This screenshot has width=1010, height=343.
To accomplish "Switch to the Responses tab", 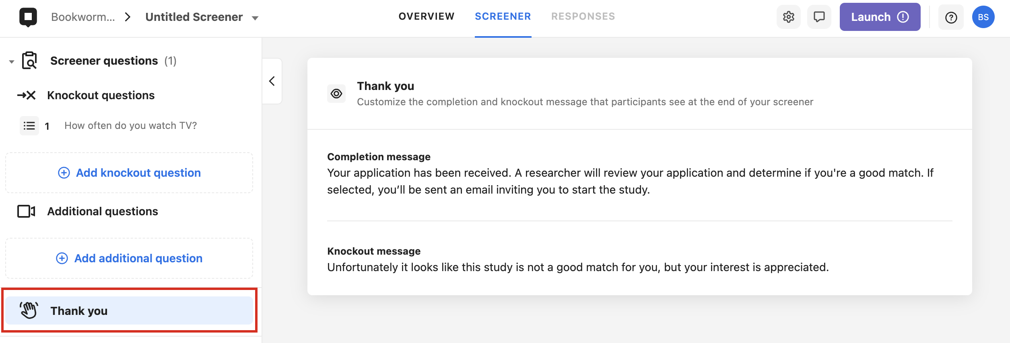I will [x=583, y=16].
